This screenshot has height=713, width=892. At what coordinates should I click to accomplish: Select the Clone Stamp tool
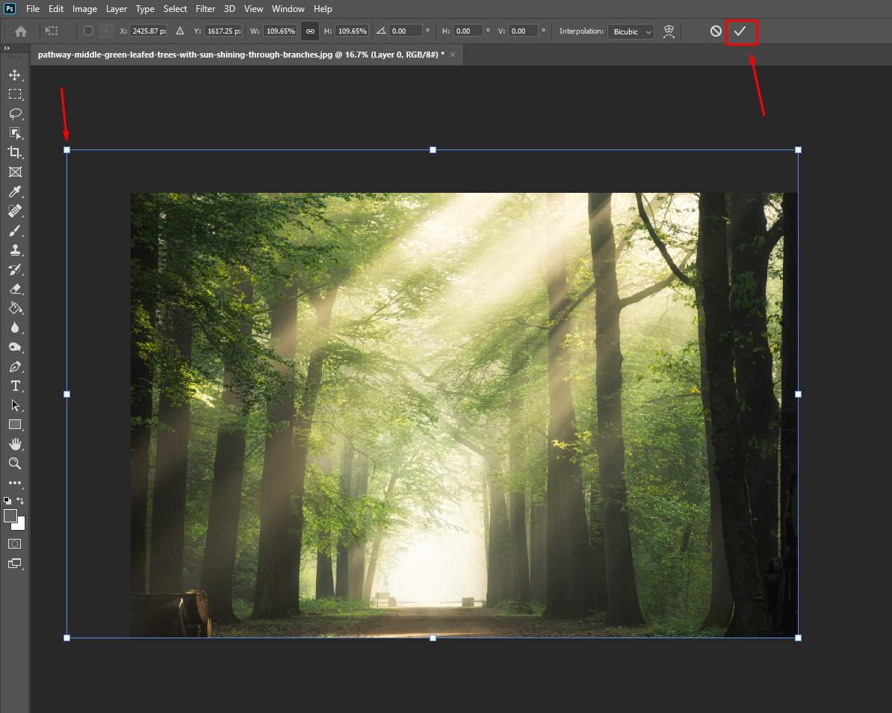(14, 250)
